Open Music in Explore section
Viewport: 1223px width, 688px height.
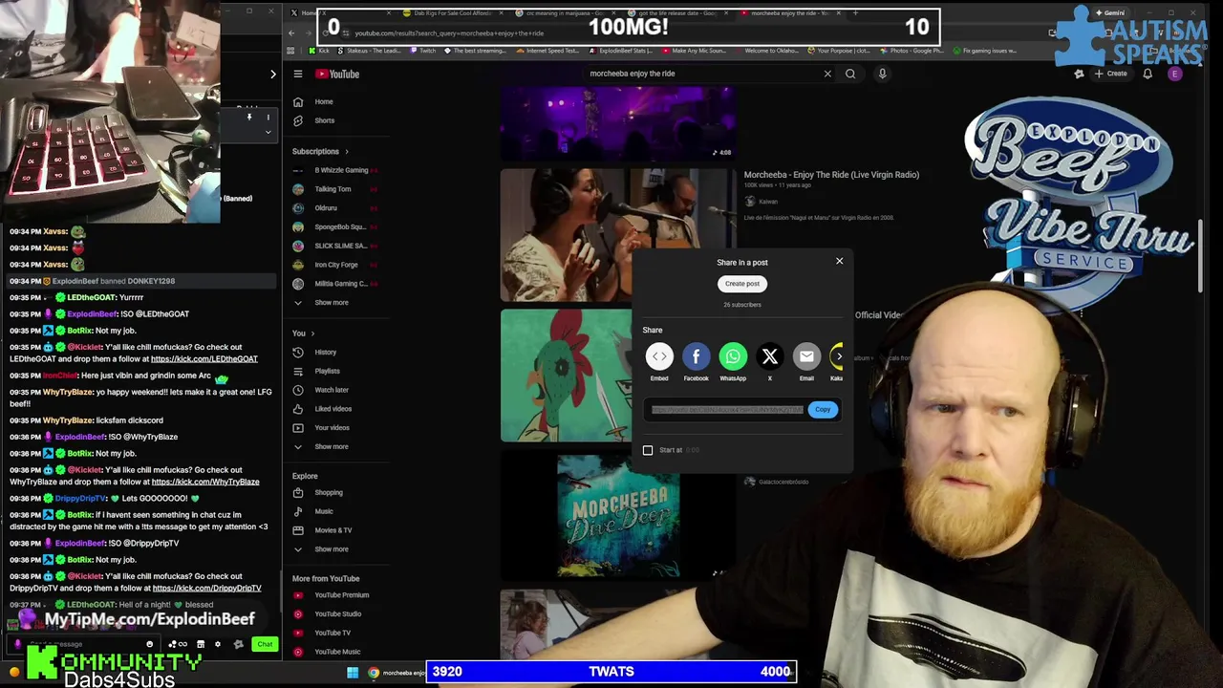[323, 511]
